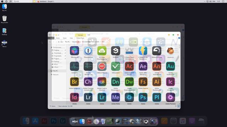This screenshot has width=227, height=127.
Task: Open the system clock in the tray
Action: point(218,1)
